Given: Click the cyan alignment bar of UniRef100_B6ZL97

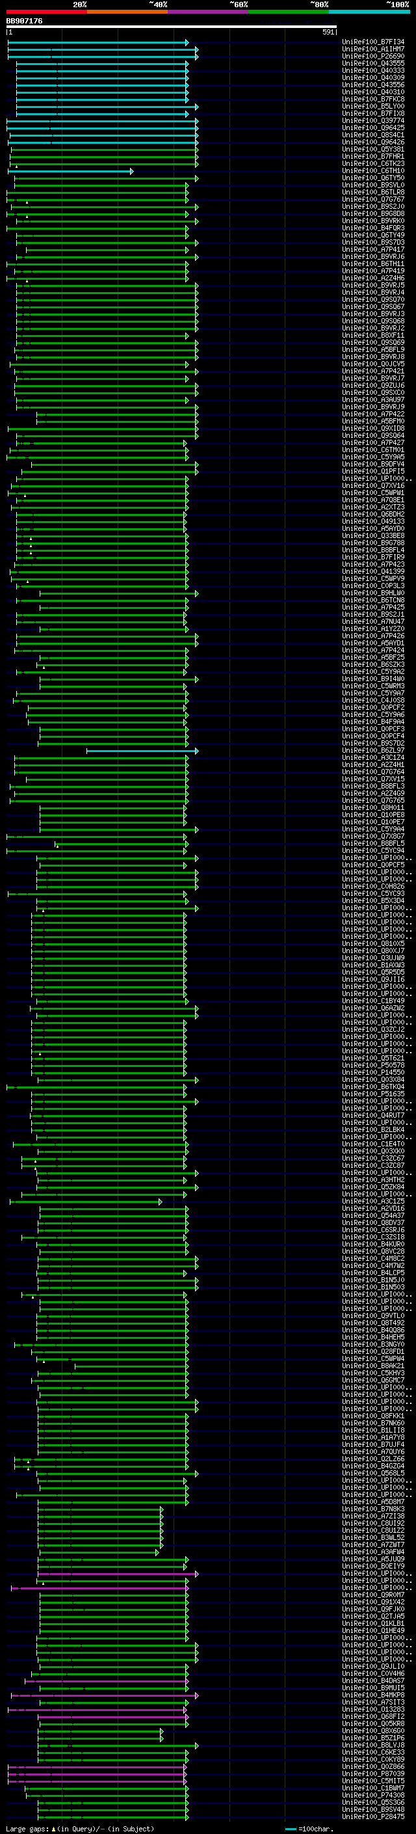Looking at the screenshot, I should pyautogui.click(x=142, y=751).
